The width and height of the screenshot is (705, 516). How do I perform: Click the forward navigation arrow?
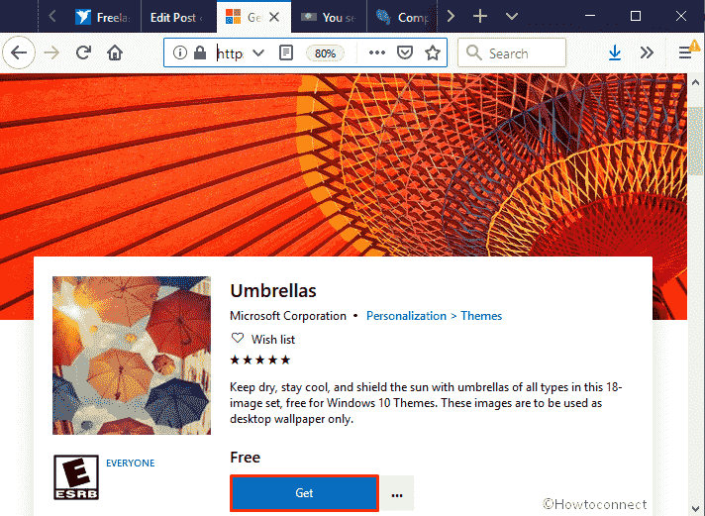tap(51, 53)
